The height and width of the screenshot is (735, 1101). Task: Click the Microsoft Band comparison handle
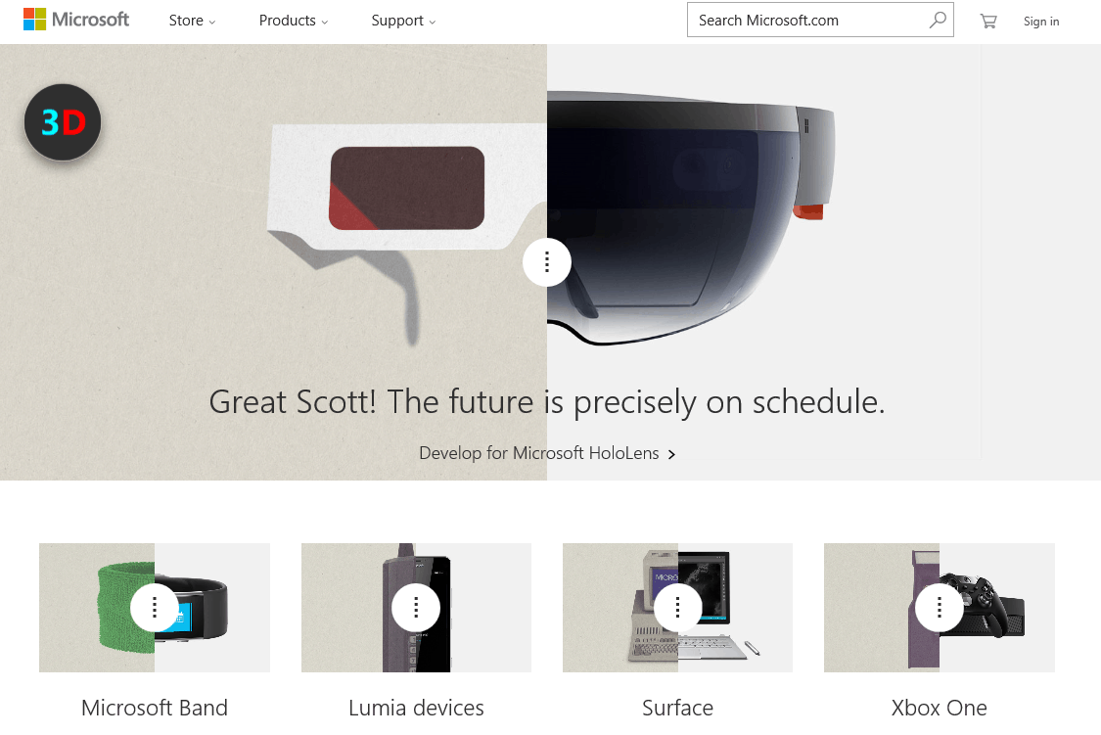click(x=155, y=607)
